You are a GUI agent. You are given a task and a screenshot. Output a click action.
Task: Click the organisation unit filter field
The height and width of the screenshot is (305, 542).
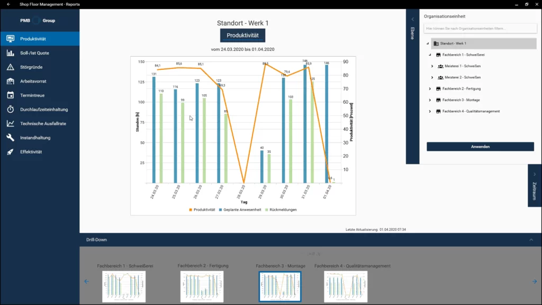coord(480,28)
